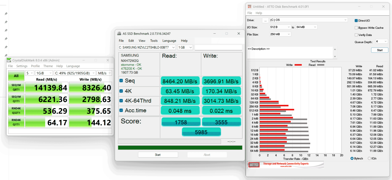Open CrystalDiskMark Profile menu
Screen dimensions: 392x180
pos(36,66)
